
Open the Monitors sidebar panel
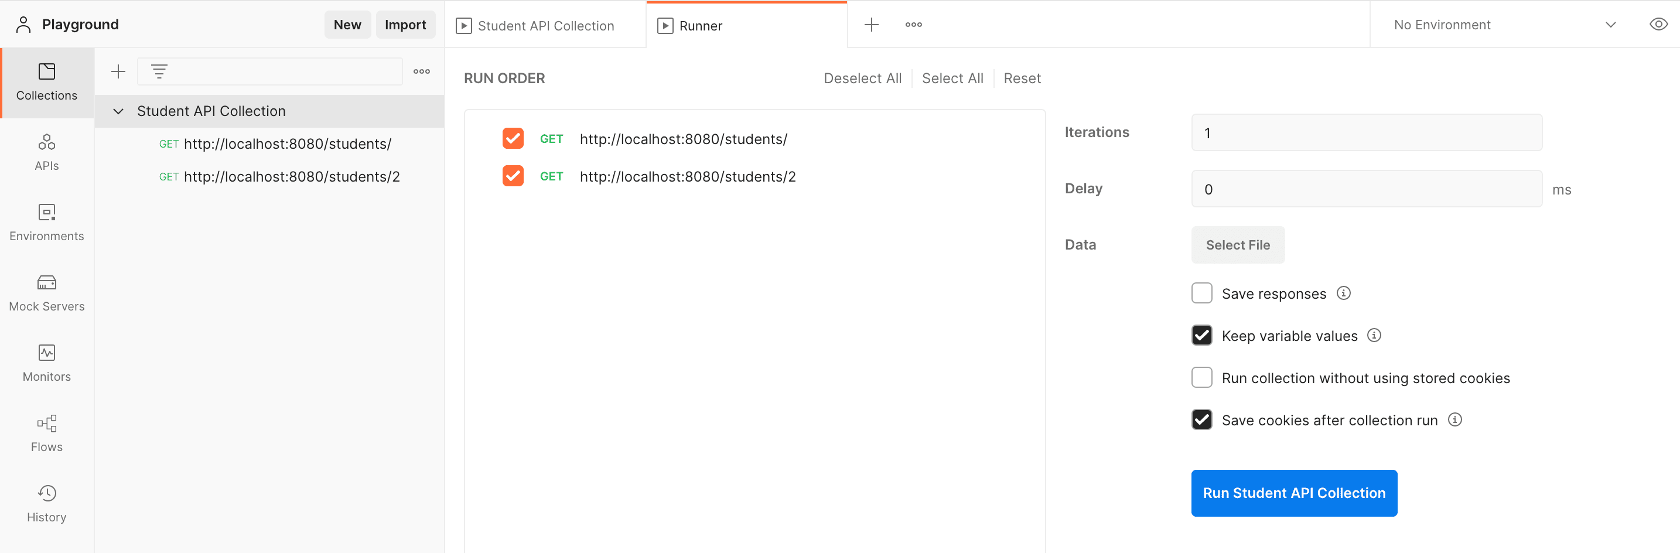[x=47, y=364]
